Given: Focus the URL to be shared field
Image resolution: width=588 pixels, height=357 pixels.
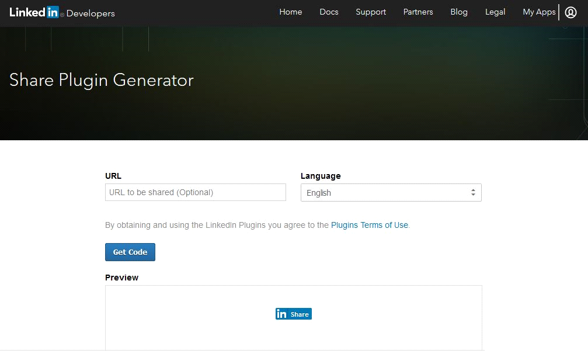Looking at the screenshot, I should (195, 192).
